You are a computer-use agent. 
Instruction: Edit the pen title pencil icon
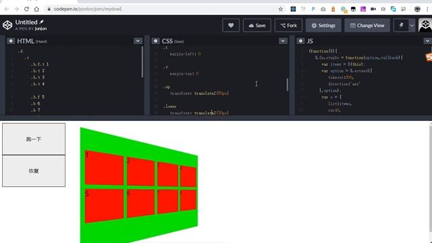click(x=42, y=22)
